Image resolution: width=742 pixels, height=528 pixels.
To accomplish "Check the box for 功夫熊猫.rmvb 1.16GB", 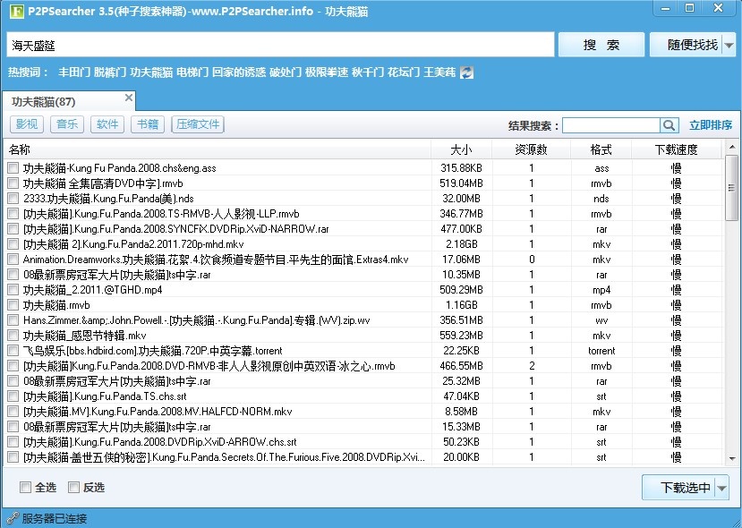I will pyautogui.click(x=13, y=304).
